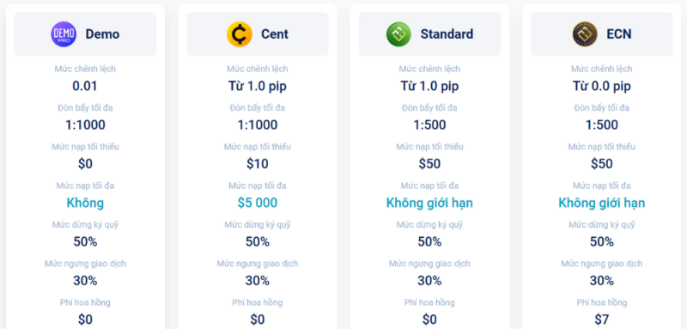687x335 pixels.
Task: Select the Standard account header
Action: [x=429, y=34]
